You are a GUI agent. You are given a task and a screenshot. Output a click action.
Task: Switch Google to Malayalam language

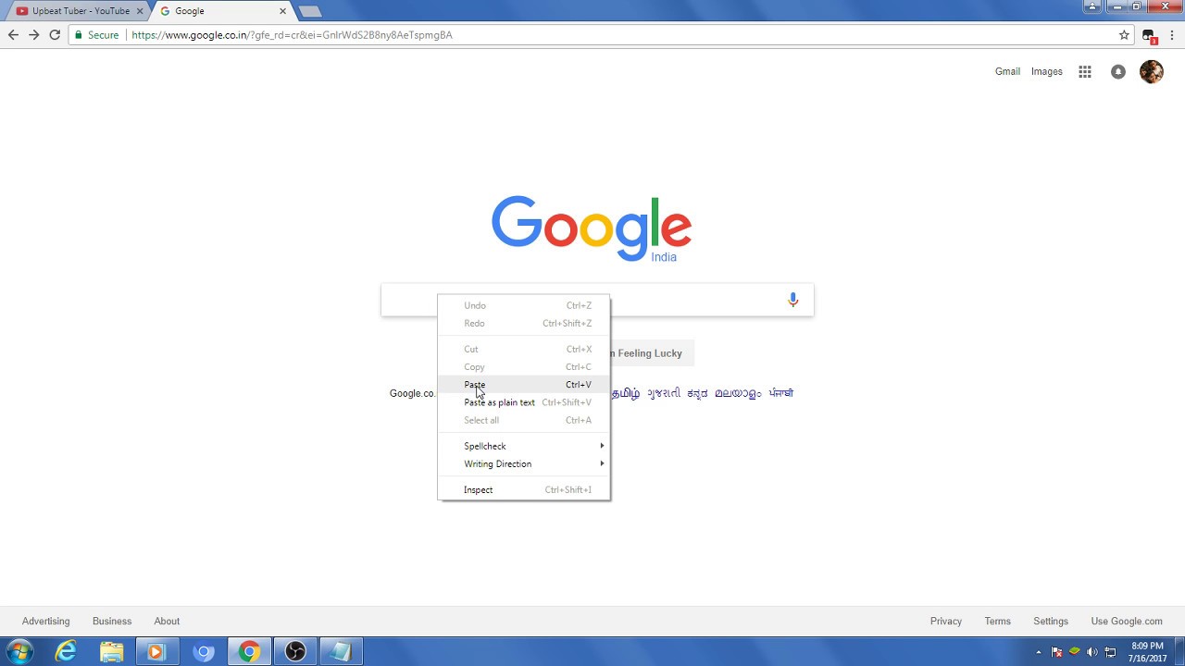[x=738, y=393]
